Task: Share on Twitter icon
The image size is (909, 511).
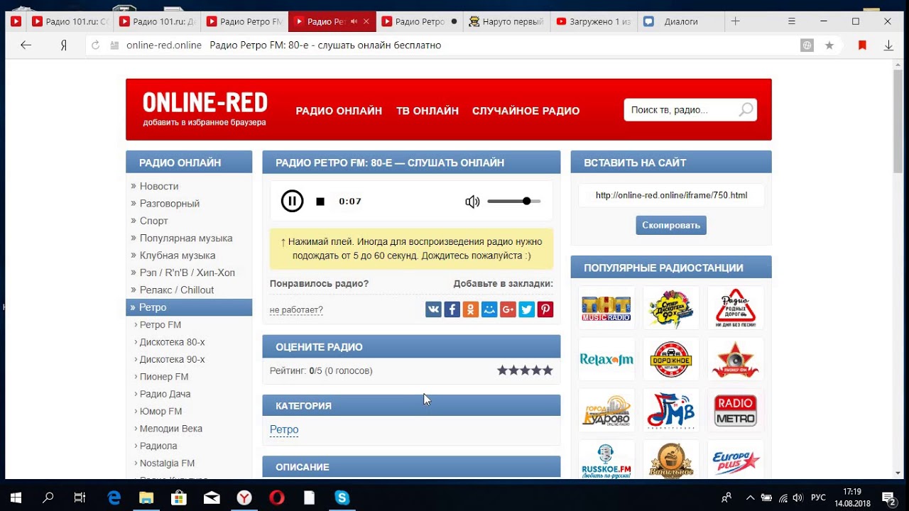Action: [x=526, y=309]
